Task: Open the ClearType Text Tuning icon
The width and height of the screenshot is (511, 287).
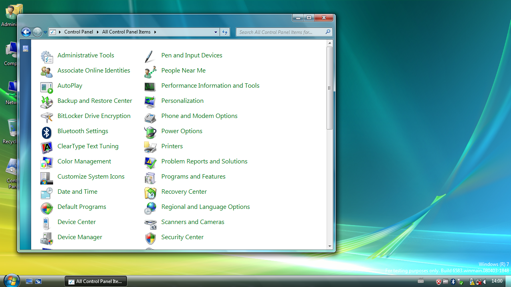Action: (47, 148)
